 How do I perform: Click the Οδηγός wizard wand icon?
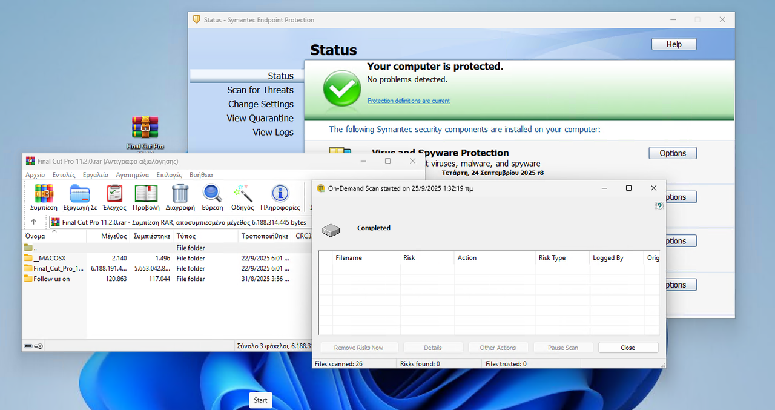pyautogui.click(x=243, y=193)
